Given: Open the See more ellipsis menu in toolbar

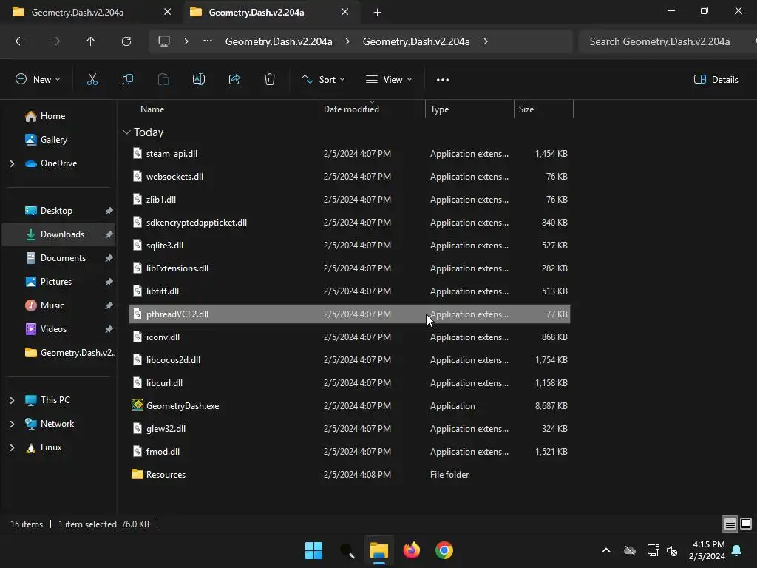Looking at the screenshot, I should (x=443, y=80).
